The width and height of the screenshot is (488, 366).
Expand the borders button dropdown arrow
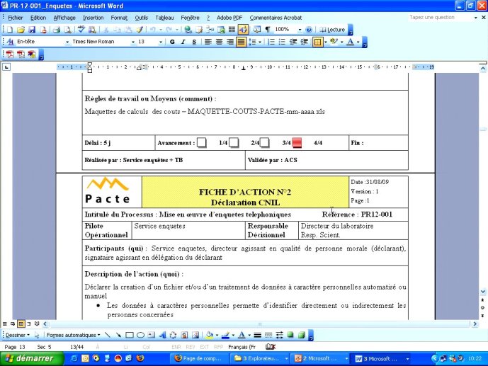click(x=326, y=42)
